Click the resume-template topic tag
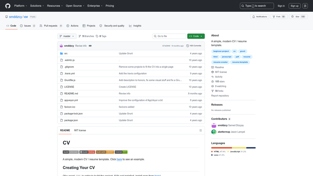 tap(240, 62)
